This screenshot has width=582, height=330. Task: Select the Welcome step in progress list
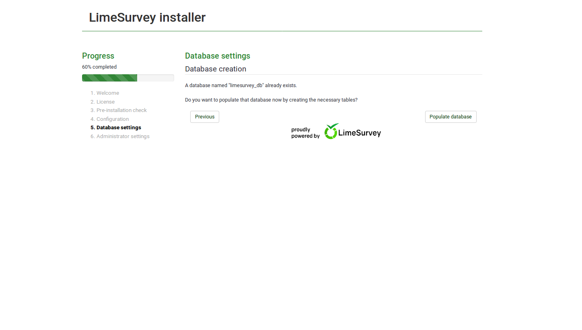(x=107, y=93)
